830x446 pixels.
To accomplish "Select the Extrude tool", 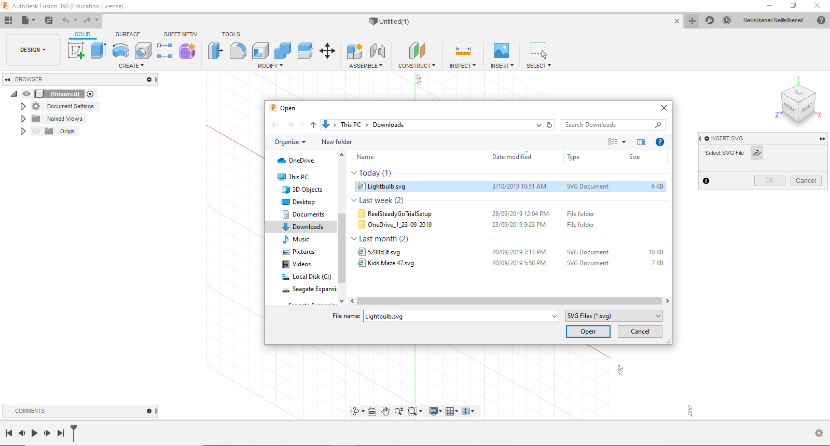I will [x=98, y=51].
